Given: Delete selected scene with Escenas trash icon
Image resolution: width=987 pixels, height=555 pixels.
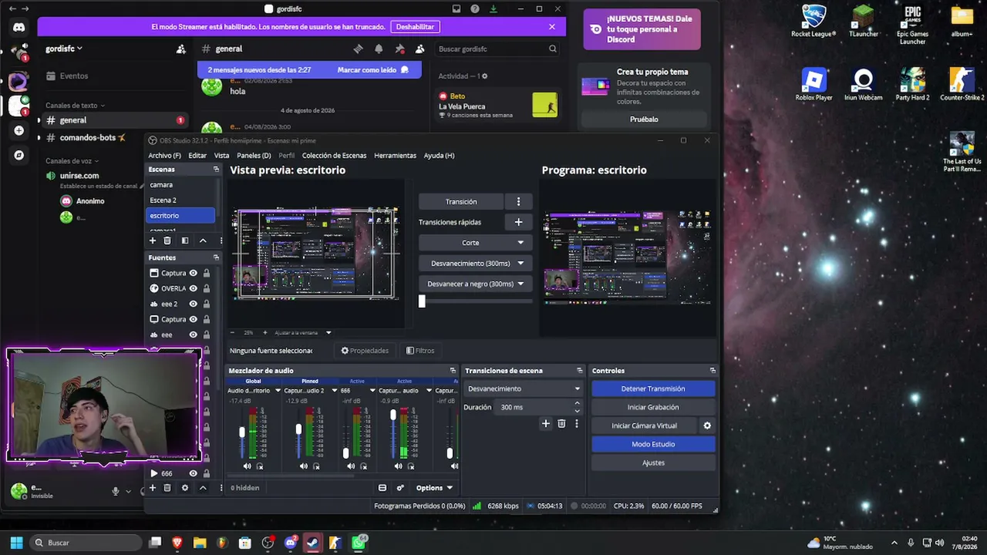Looking at the screenshot, I should click(x=167, y=240).
